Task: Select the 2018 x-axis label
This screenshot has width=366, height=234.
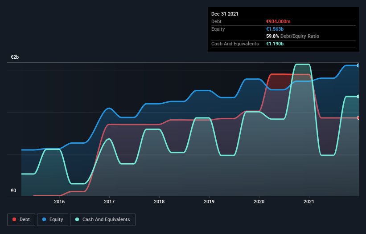Action: click(x=159, y=202)
